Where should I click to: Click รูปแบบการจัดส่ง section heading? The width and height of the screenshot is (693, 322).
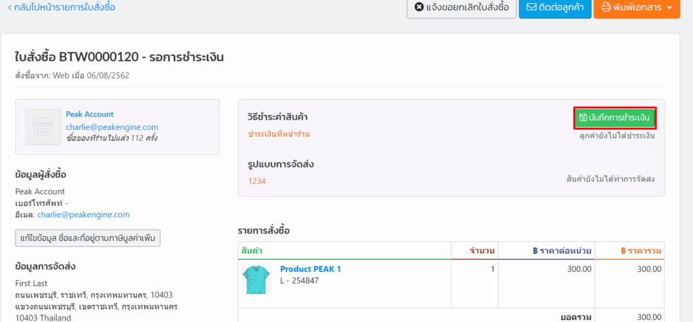point(281,164)
